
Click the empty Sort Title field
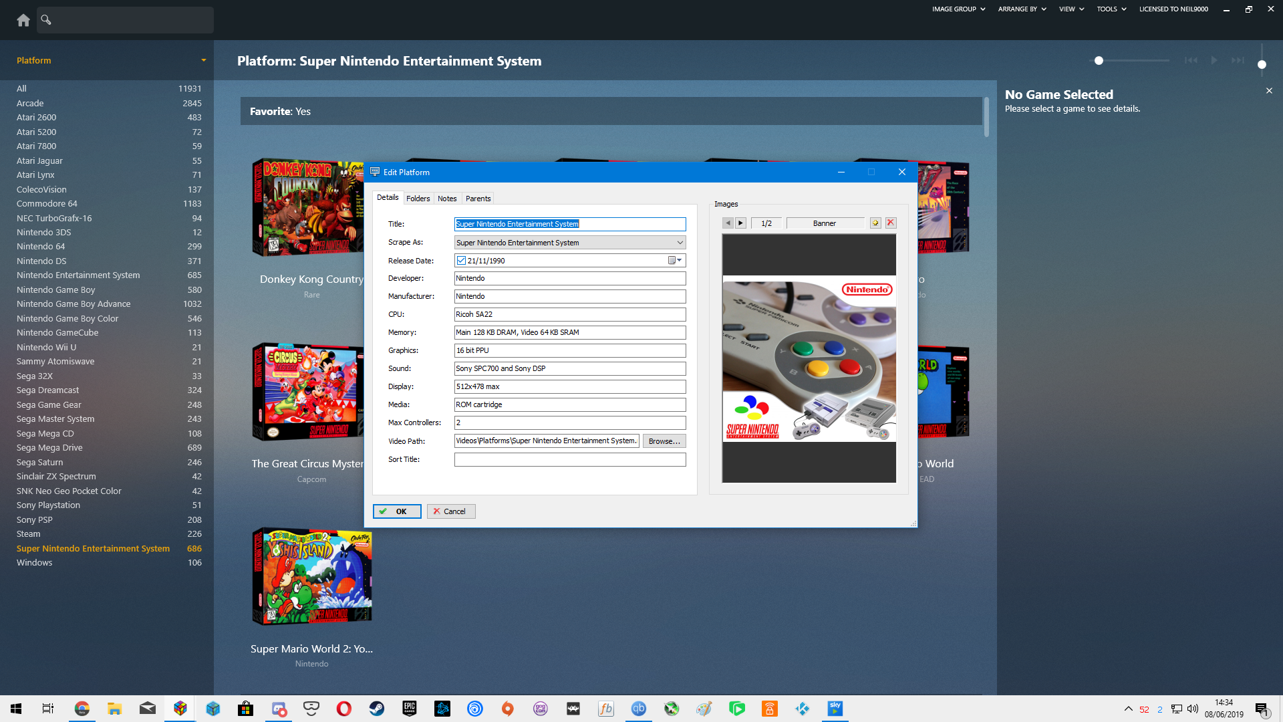pos(570,459)
